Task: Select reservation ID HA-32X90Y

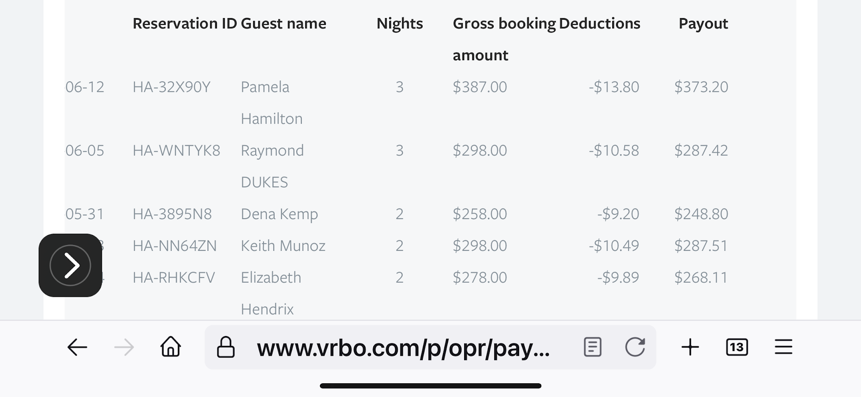Action: click(171, 87)
